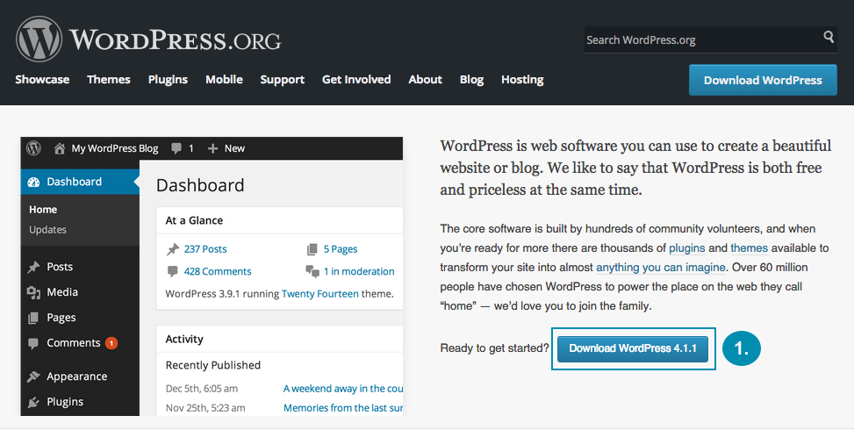Open the "428 Comments" link in At a Glance
Screen dimensions: 854x430
[217, 271]
